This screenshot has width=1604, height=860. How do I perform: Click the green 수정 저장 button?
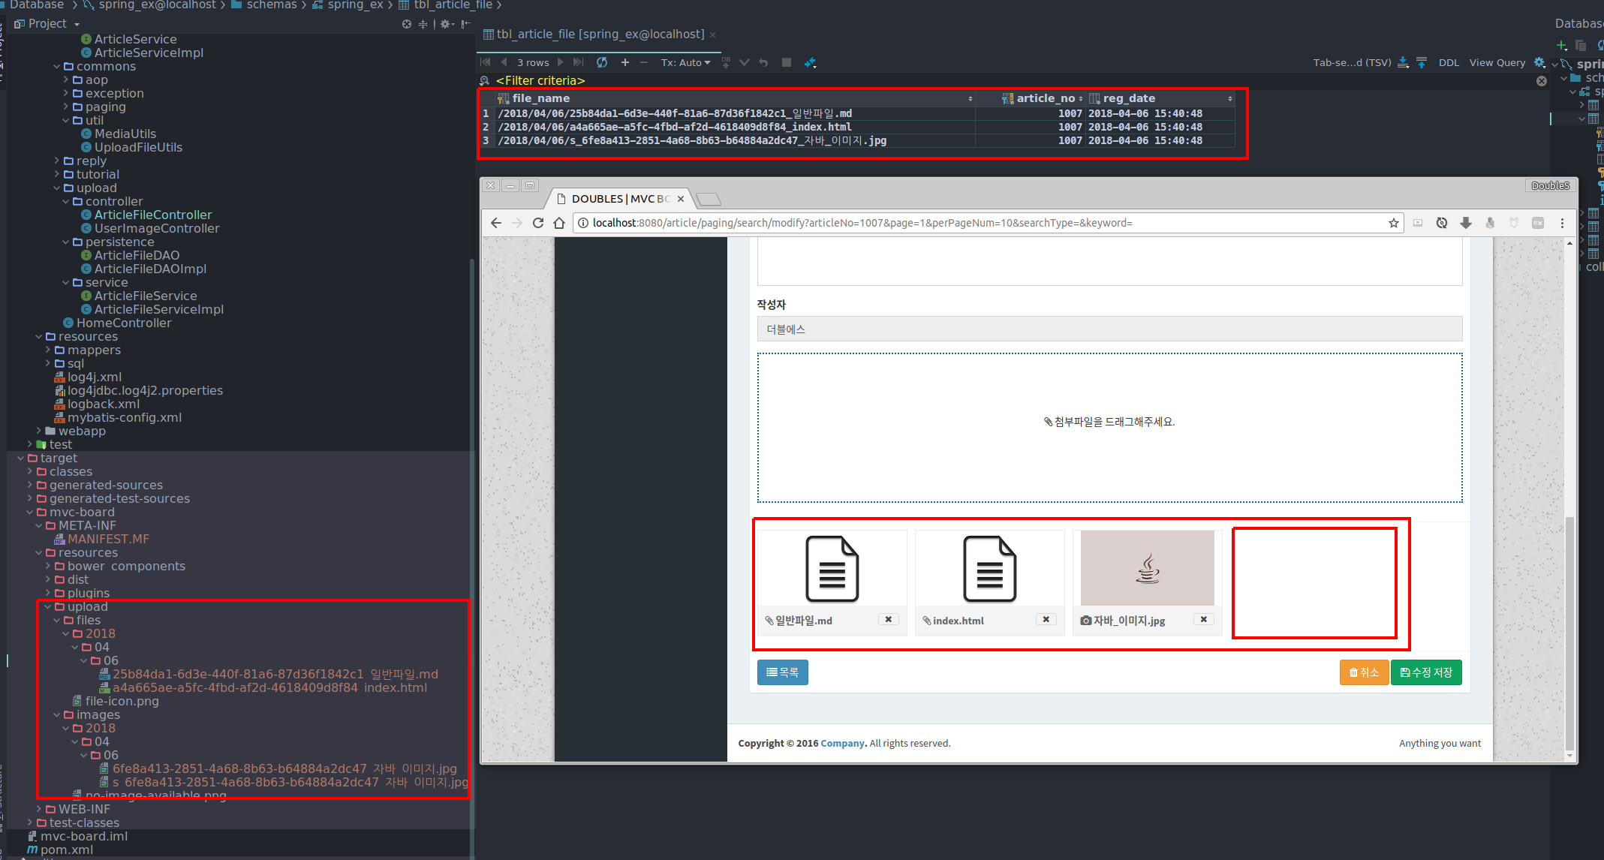coord(1426,672)
